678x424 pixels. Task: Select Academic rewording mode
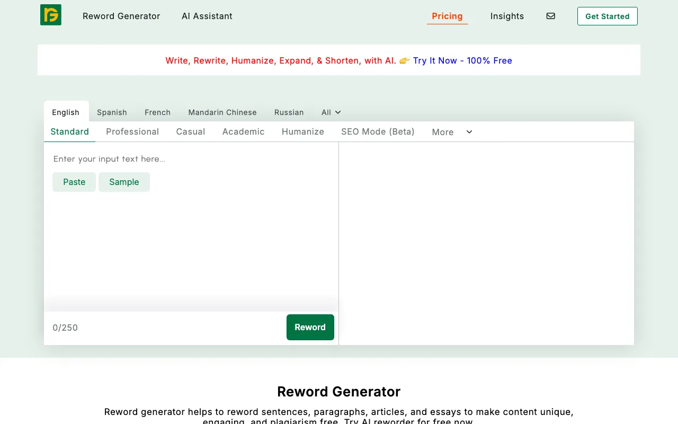[243, 131]
